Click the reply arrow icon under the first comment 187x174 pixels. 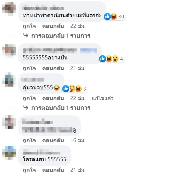click(x=26, y=35)
